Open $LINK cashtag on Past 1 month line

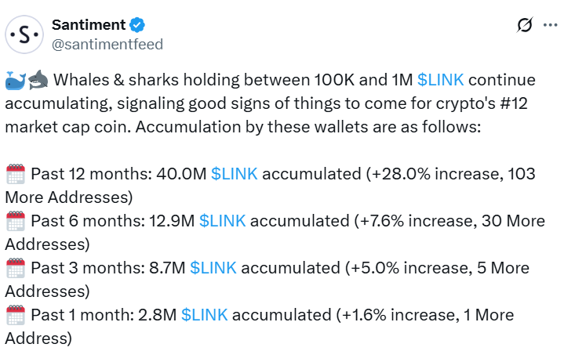pos(204,315)
